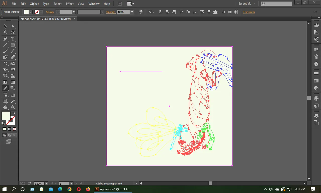Expand the Essentials workspace switcher
Screen dimensions: 321x193
247,4
